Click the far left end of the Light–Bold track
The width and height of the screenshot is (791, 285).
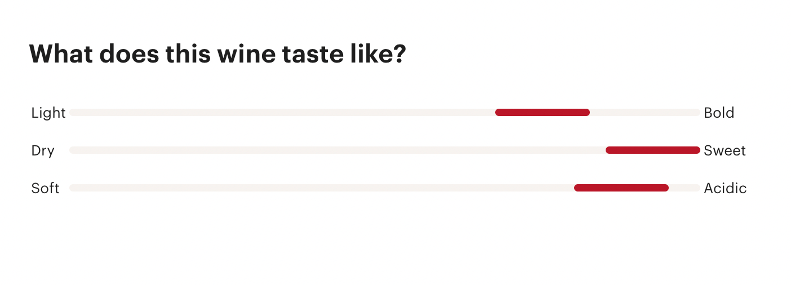click(x=73, y=113)
